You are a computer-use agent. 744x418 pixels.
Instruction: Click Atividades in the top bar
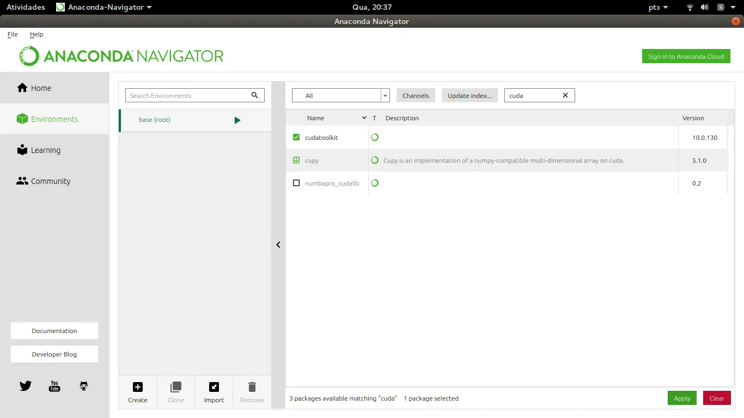[26, 7]
